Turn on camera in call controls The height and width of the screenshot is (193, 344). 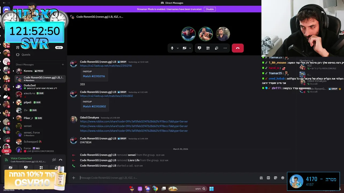pos(184,48)
